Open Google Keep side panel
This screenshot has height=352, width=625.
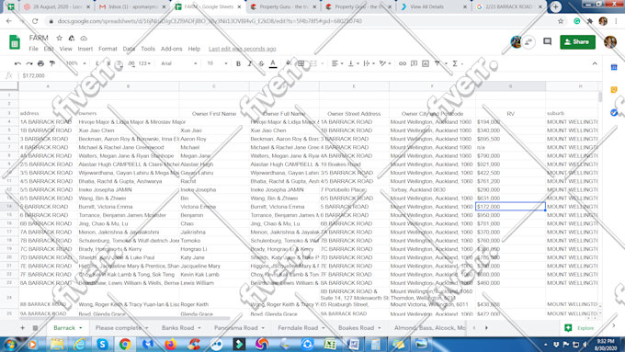[614, 90]
